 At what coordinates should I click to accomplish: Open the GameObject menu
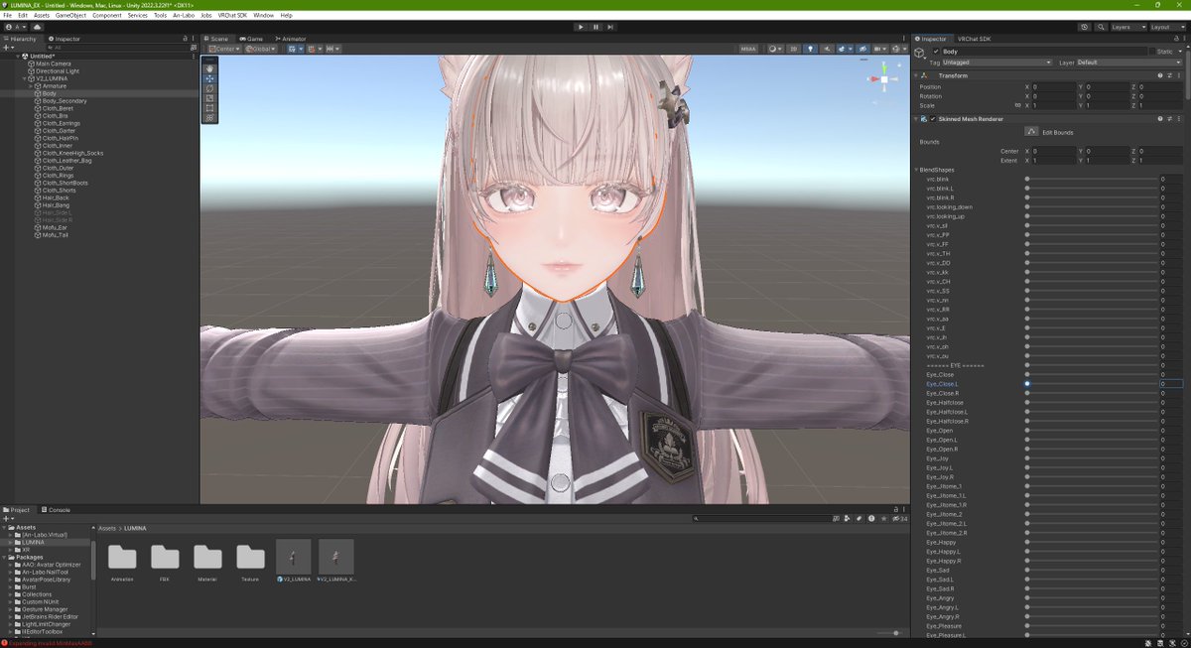click(69, 16)
